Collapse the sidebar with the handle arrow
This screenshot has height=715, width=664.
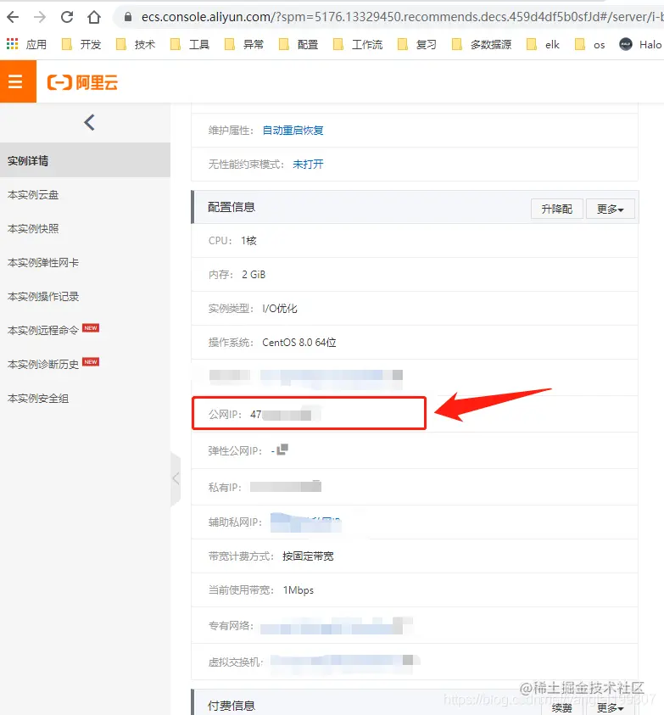[x=176, y=479]
